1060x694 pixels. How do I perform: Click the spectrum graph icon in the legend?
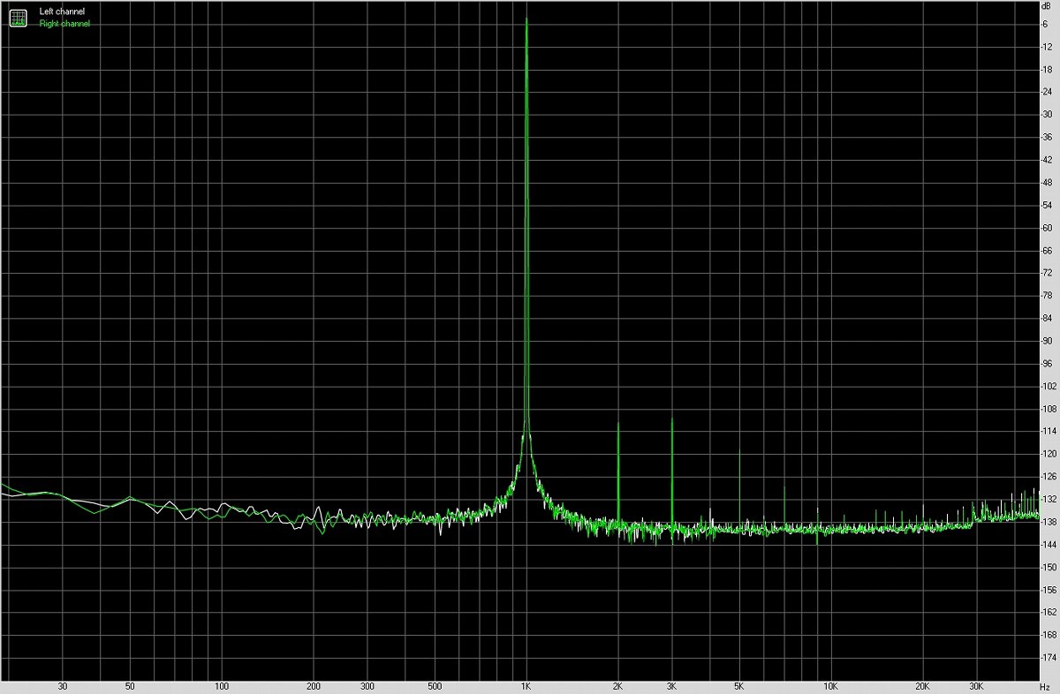[18, 16]
